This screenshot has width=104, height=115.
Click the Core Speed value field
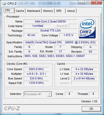point(36,69)
